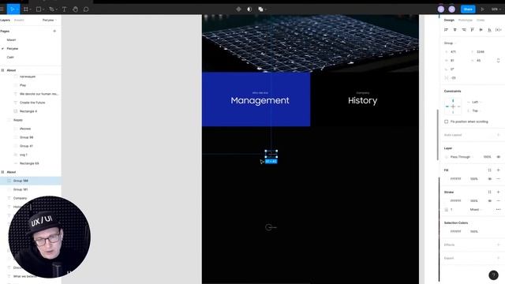Toggle fill visibility eye icon
505x284 pixels.
(x=489, y=179)
